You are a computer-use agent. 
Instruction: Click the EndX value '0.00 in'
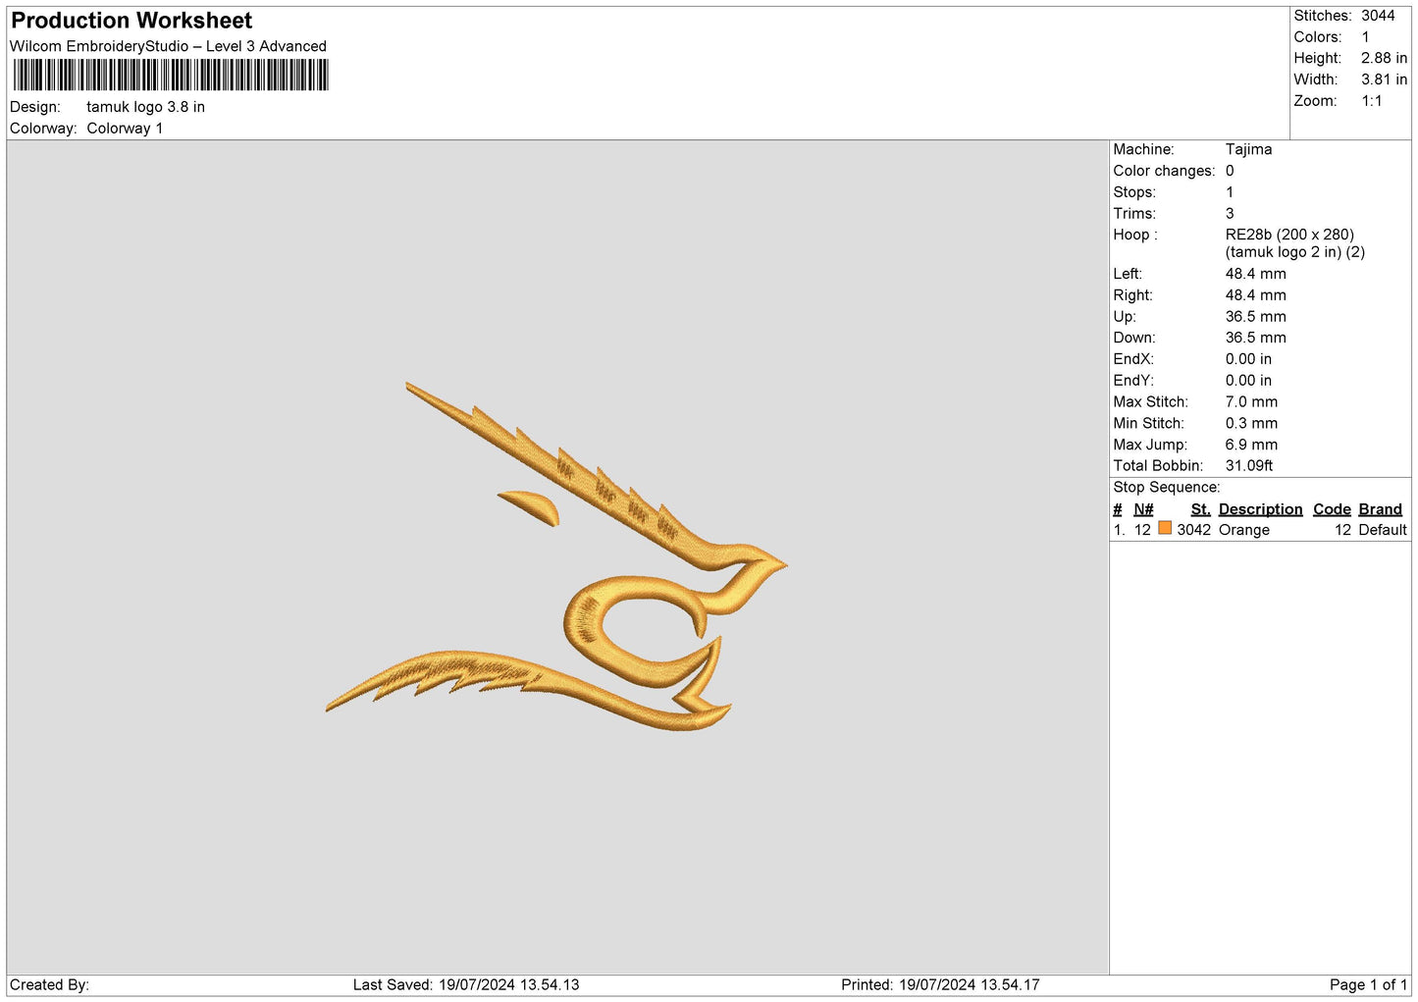pyautogui.click(x=1248, y=359)
